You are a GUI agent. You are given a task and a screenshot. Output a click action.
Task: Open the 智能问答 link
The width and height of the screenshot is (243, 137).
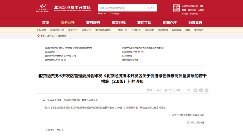point(192,10)
